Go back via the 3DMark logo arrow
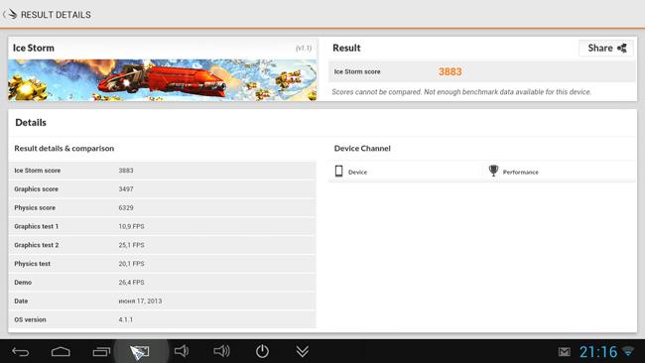Screen dimensions: 645x363 tap(10, 15)
